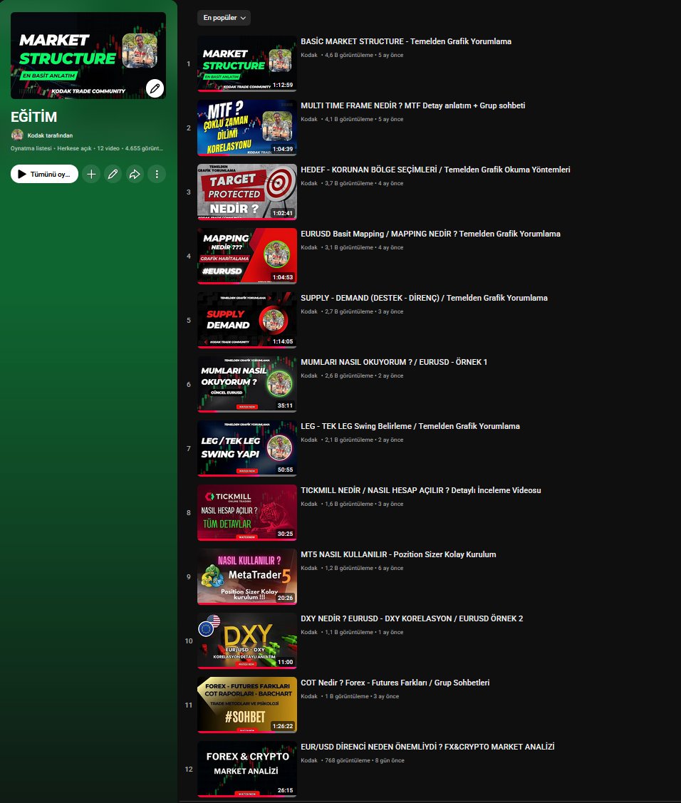
Task: Open MT5 NASIL KULLANILIR video title
Action: [x=398, y=554]
